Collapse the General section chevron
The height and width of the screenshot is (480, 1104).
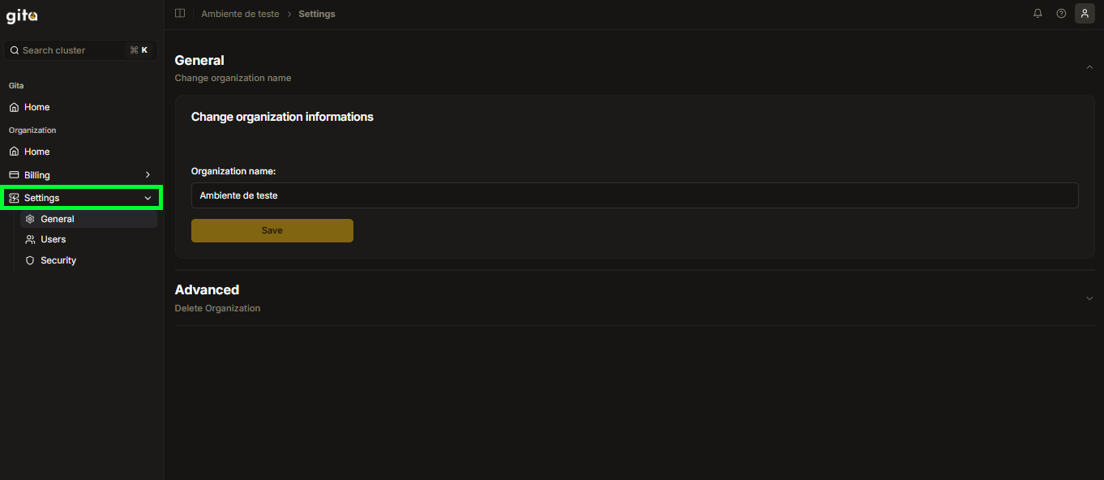pyautogui.click(x=1089, y=67)
